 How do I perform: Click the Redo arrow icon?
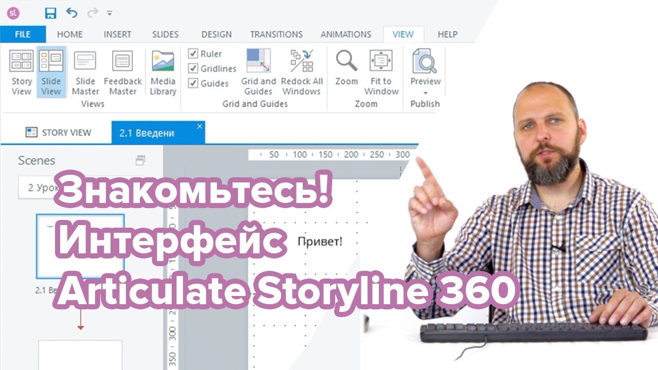[x=93, y=13]
